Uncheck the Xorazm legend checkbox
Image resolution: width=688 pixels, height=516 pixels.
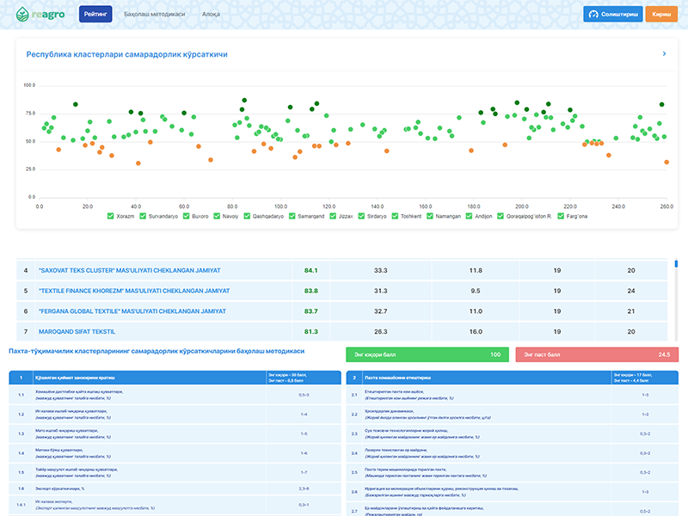(110, 217)
